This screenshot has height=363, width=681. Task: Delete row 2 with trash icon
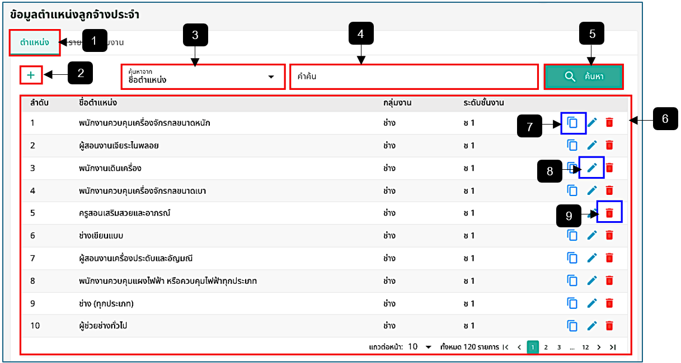(610, 145)
